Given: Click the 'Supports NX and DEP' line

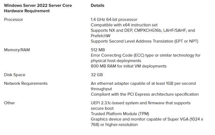Looking at the screenshot, I should click(143, 30).
